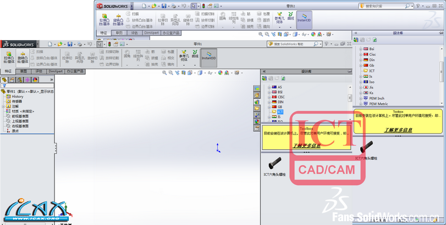
Task: Collapse 零件2 Design Library panel with double chevron
Action: point(356,33)
